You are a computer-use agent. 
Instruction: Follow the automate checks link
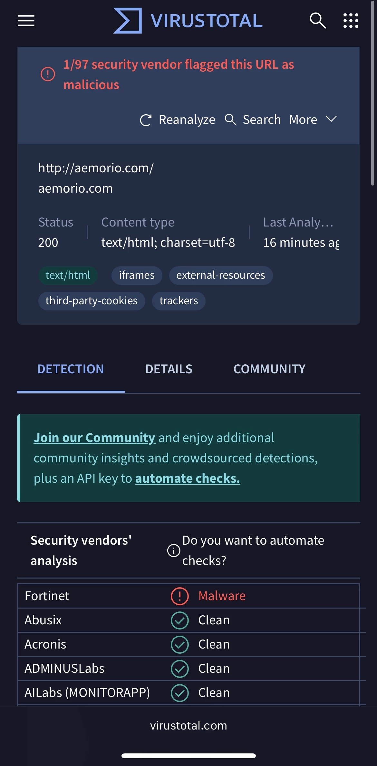point(188,479)
